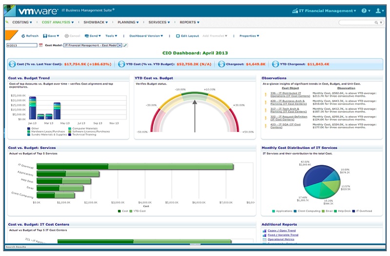
Task: Click the Edit Layout icon
Action: coord(178,36)
